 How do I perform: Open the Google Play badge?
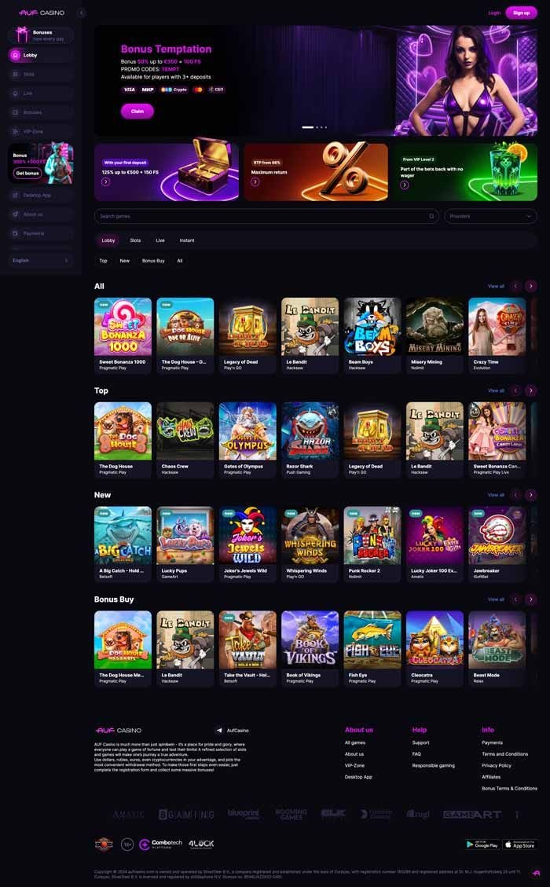coord(482,845)
